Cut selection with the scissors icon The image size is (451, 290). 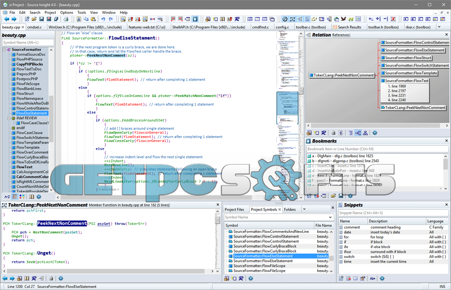tap(79, 19)
